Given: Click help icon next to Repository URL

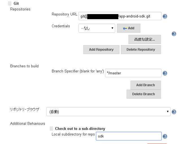Looking at the screenshot, I should tap(165, 16).
